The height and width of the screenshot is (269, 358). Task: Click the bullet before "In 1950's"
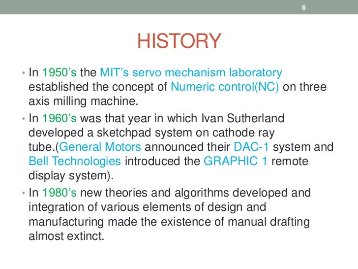[23, 73]
